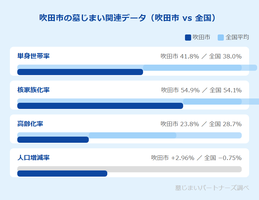Select the 吹田市 legend label text

201,37
